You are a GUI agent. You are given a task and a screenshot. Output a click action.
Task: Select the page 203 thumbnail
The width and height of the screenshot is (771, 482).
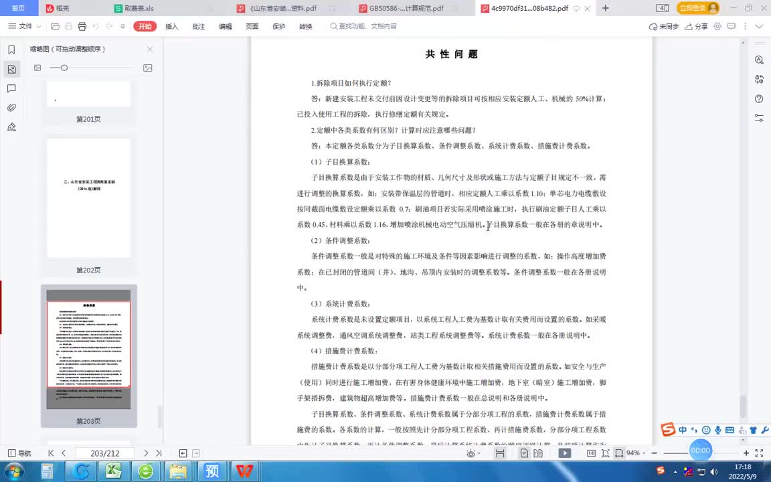tap(88, 349)
